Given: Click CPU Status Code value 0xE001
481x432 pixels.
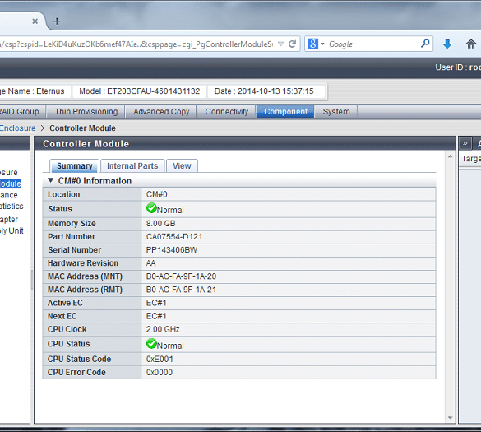Looking at the screenshot, I should point(160,359).
